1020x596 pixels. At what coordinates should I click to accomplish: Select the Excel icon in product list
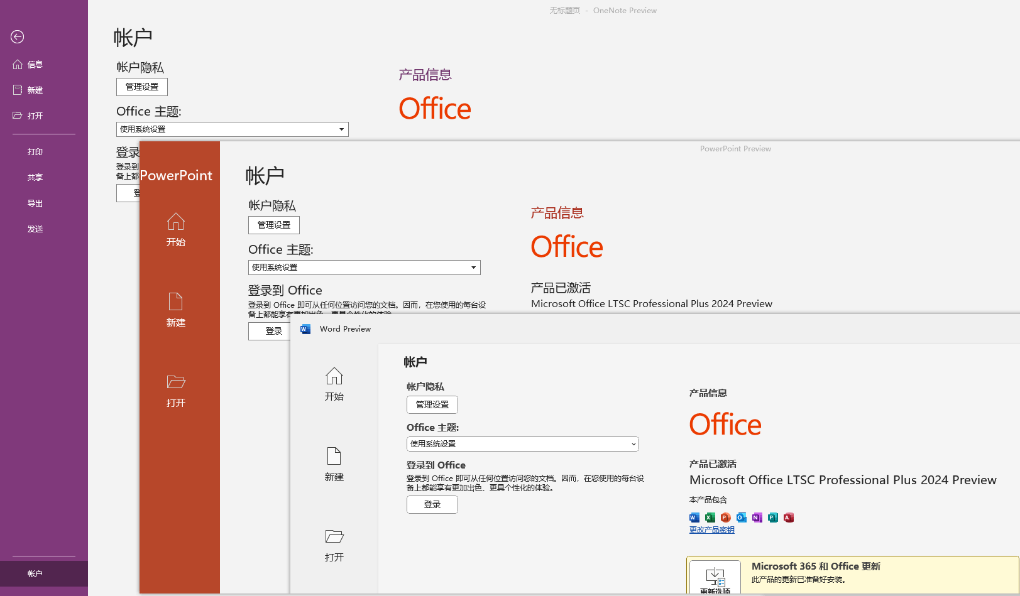click(x=710, y=517)
